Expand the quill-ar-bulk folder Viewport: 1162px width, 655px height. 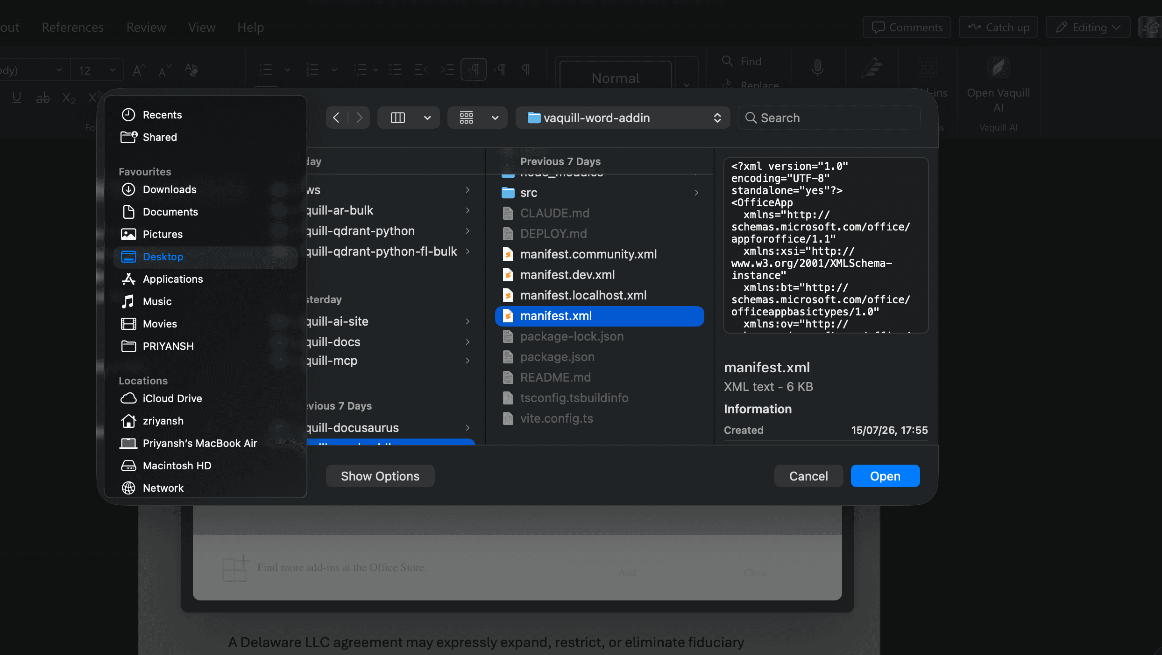468,210
